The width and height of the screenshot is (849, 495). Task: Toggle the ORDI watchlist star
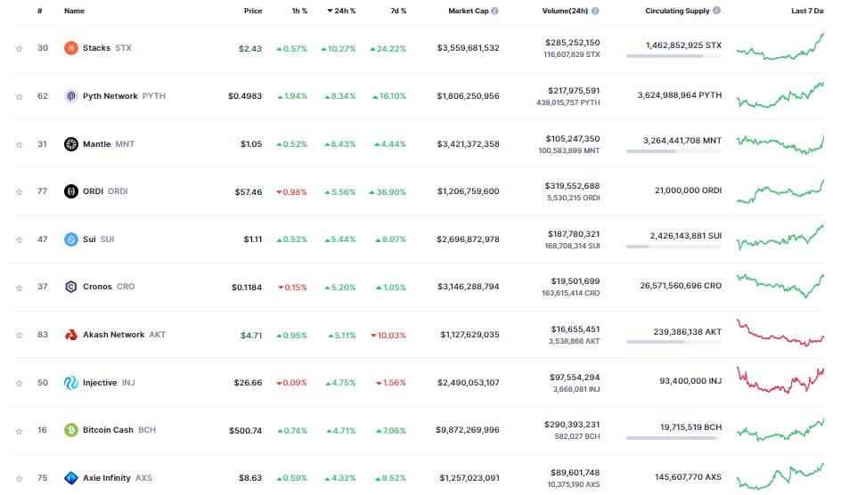[20, 192]
